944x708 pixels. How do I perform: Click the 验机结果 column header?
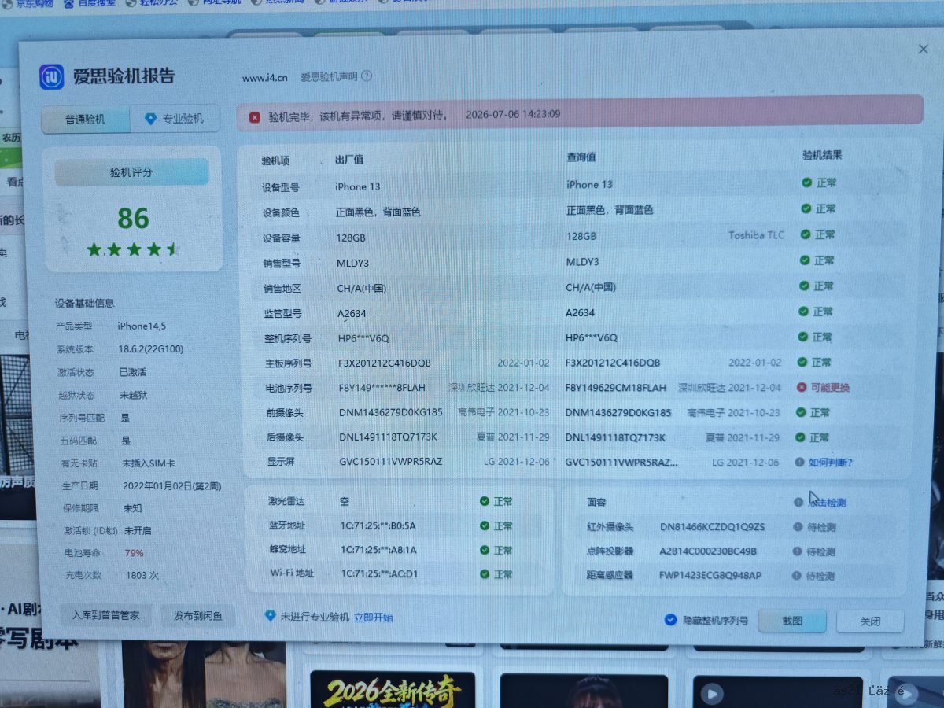[x=821, y=156]
